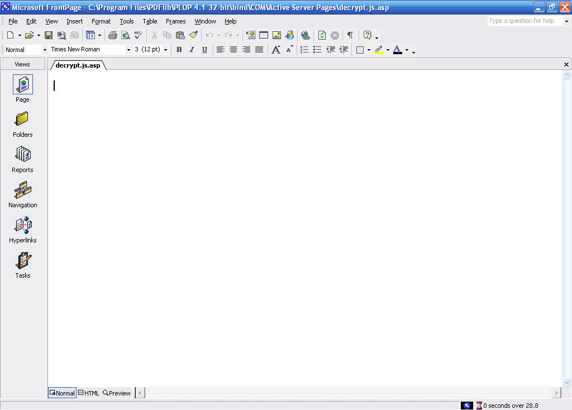Click the Search icon beside Save
Screen dimensions: 572x410
(61, 35)
